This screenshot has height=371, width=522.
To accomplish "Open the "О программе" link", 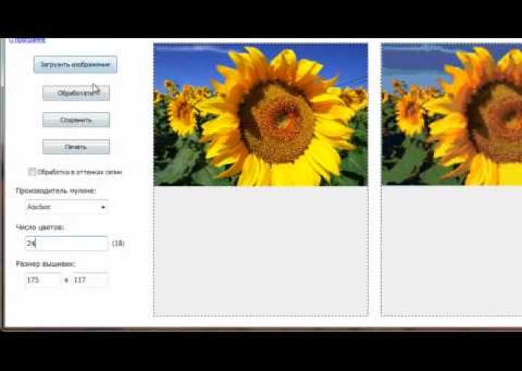I will tap(27, 40).
